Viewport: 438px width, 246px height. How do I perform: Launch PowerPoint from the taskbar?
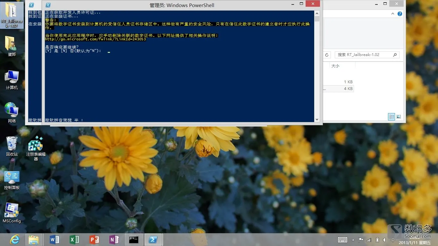click(x=94, y=240)
